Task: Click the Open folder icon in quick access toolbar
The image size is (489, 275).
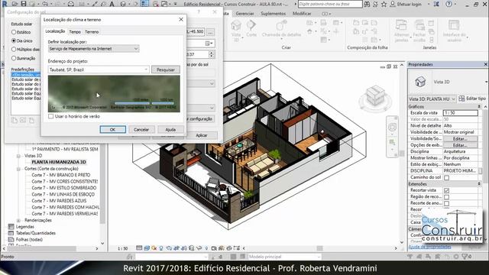Action: [15, 4]
